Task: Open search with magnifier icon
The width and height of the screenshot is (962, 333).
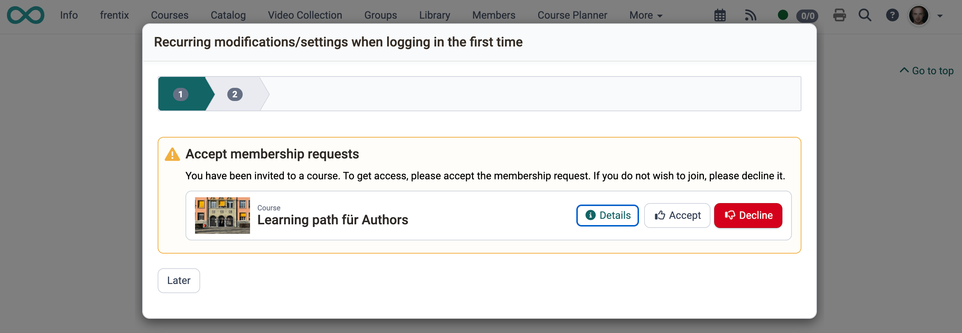Action: pos(865,15)
